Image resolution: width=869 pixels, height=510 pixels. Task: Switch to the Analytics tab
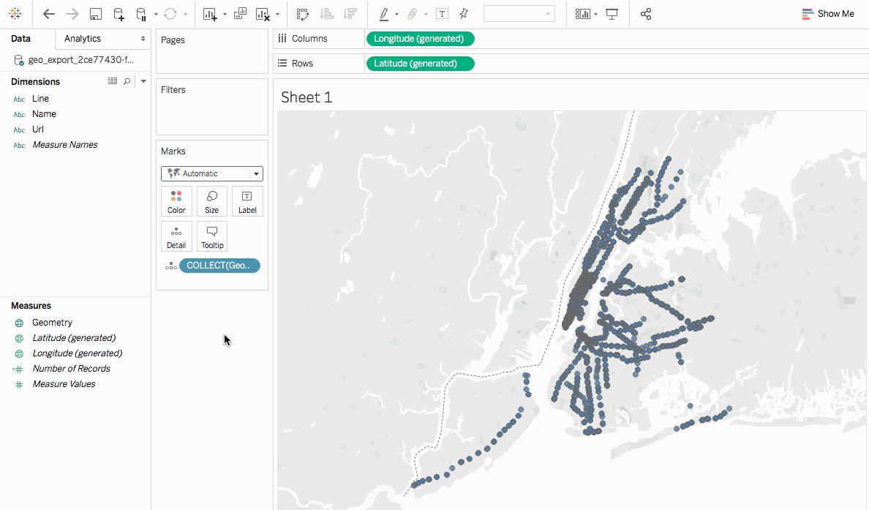(83, 38)
